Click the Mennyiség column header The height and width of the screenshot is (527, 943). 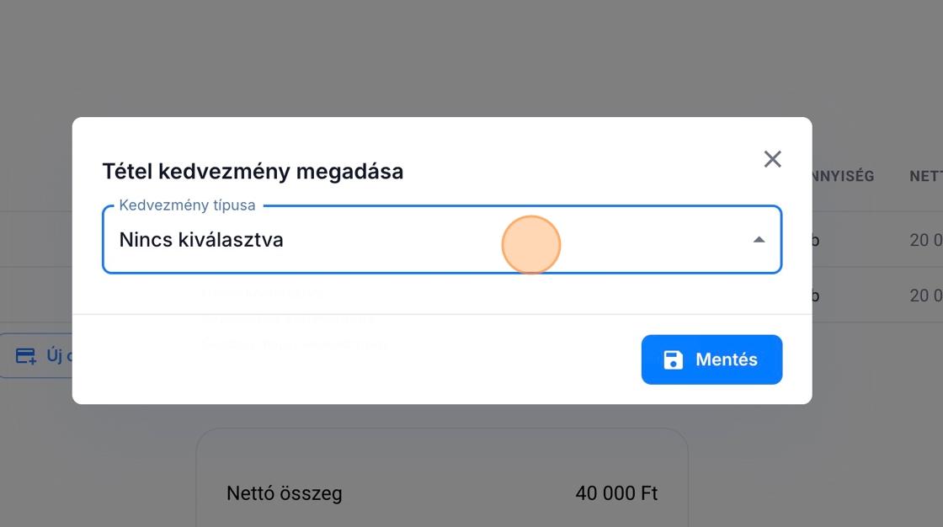(x=843, y=177)
